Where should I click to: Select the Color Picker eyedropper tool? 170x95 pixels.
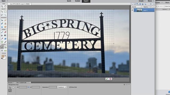(2, 39)
